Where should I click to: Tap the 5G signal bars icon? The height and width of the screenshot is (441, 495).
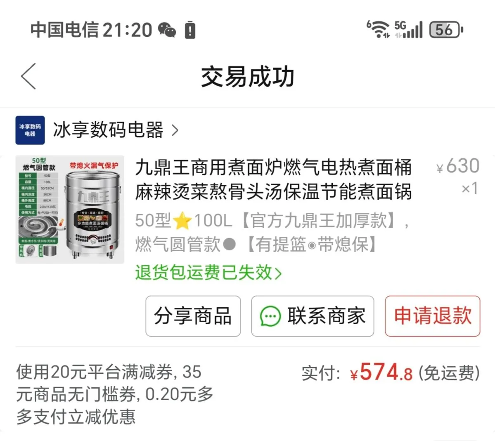pyautogui.click(x=408, y=29)
